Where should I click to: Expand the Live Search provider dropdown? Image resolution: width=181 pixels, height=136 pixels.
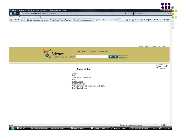171,14
